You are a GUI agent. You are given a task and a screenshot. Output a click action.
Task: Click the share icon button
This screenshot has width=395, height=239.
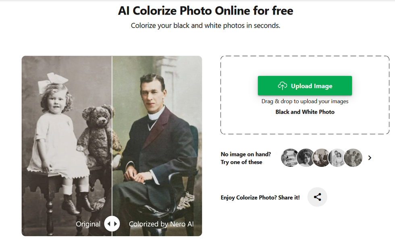click(x=317, y=197)
